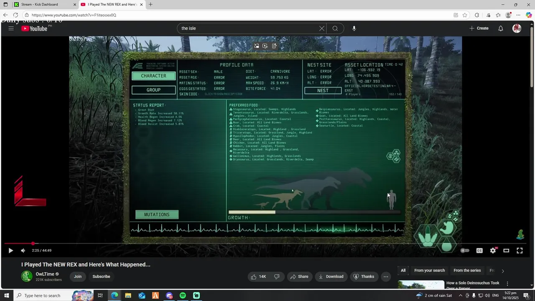Open a new browser tab
Viewport: 535px width, 301px height.
click(150, 5)
